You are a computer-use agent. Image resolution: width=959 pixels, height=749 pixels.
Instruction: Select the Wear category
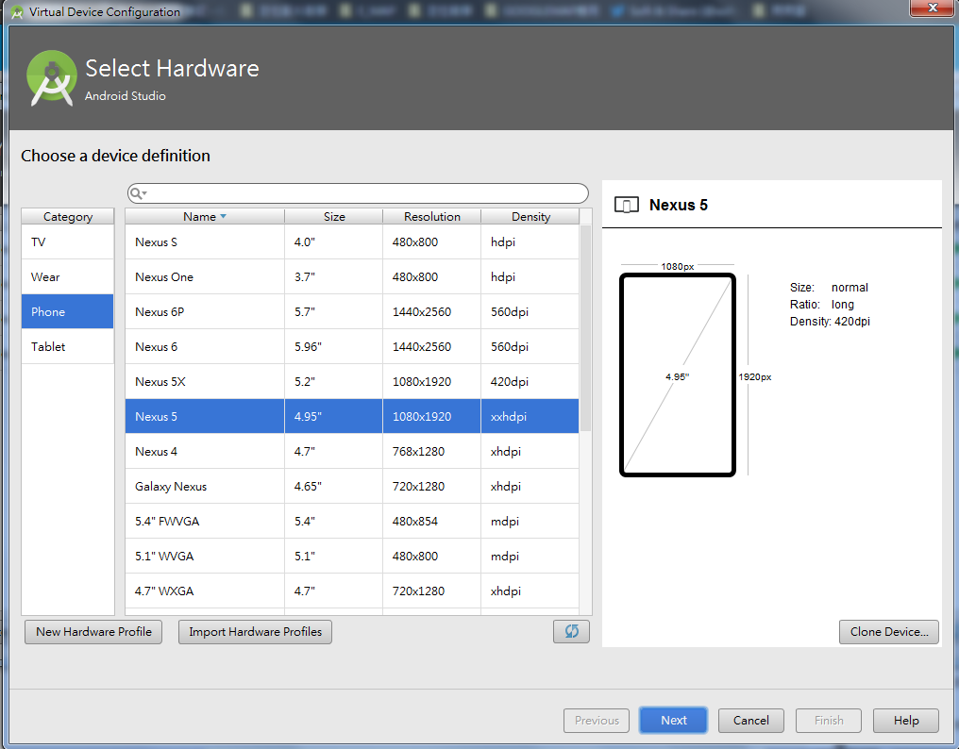click(68, 277)
